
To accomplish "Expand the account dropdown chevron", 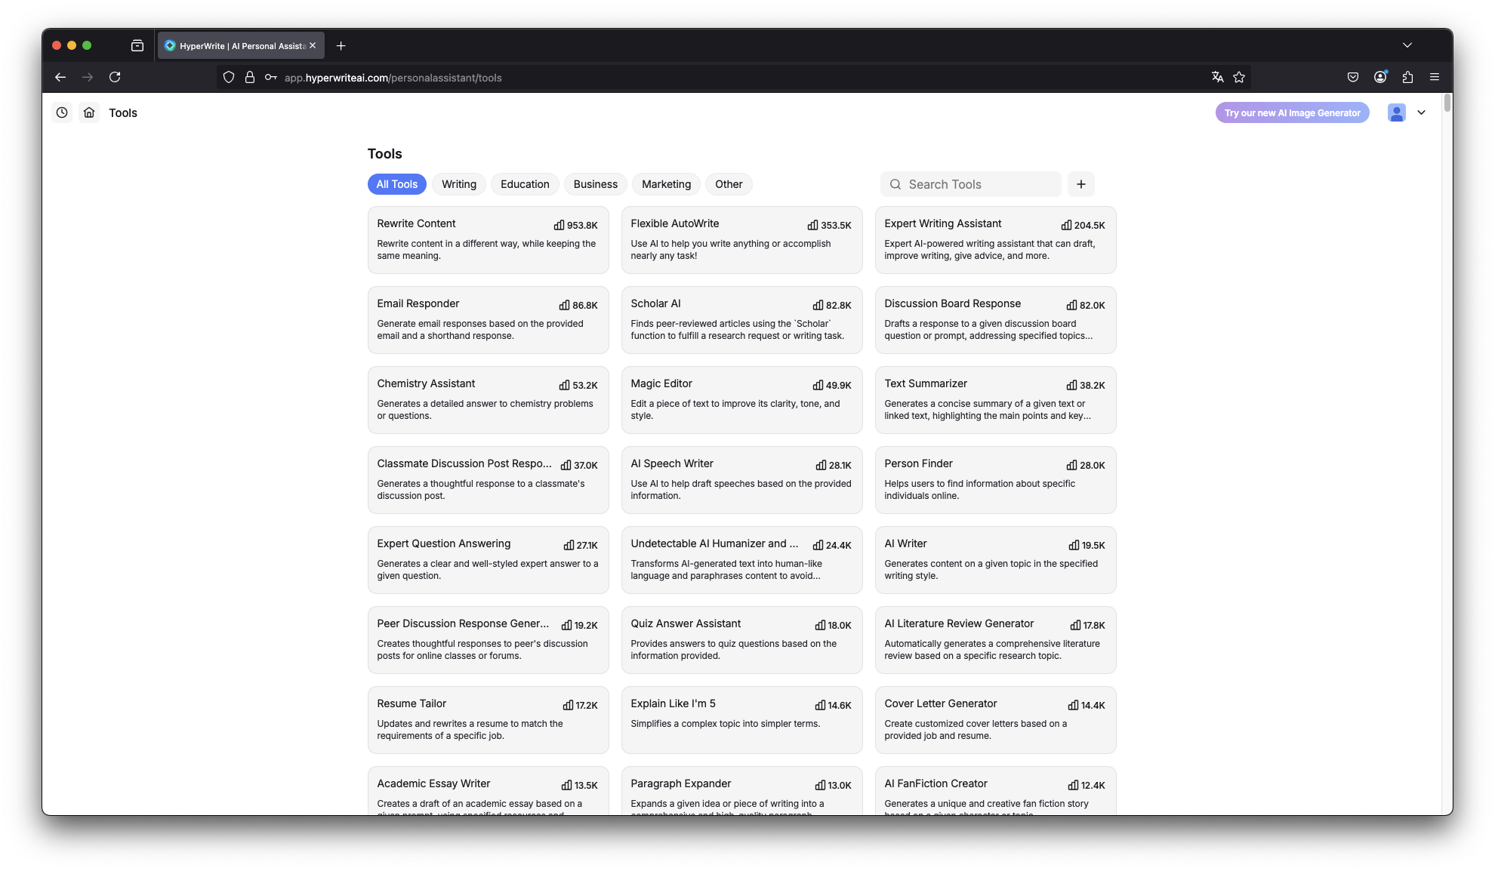I will coord(1421,112).
